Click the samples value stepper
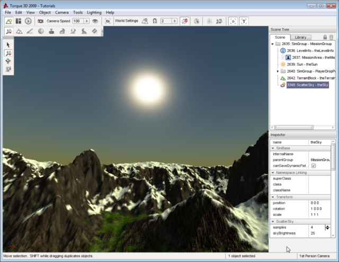 coord(327,227)
